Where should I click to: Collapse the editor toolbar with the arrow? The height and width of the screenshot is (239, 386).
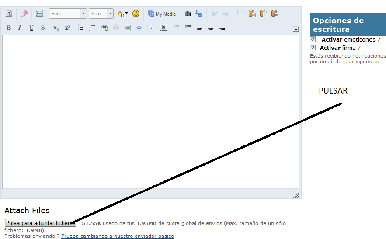pos(296,29)
